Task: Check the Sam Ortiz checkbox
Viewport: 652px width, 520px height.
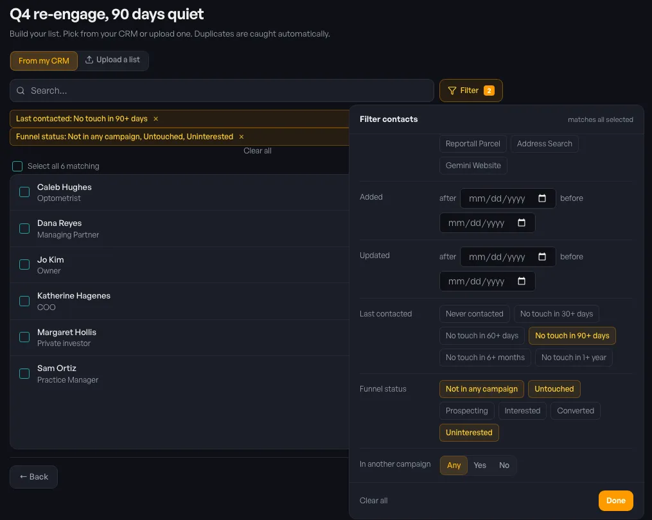Action: coord(24,374)
